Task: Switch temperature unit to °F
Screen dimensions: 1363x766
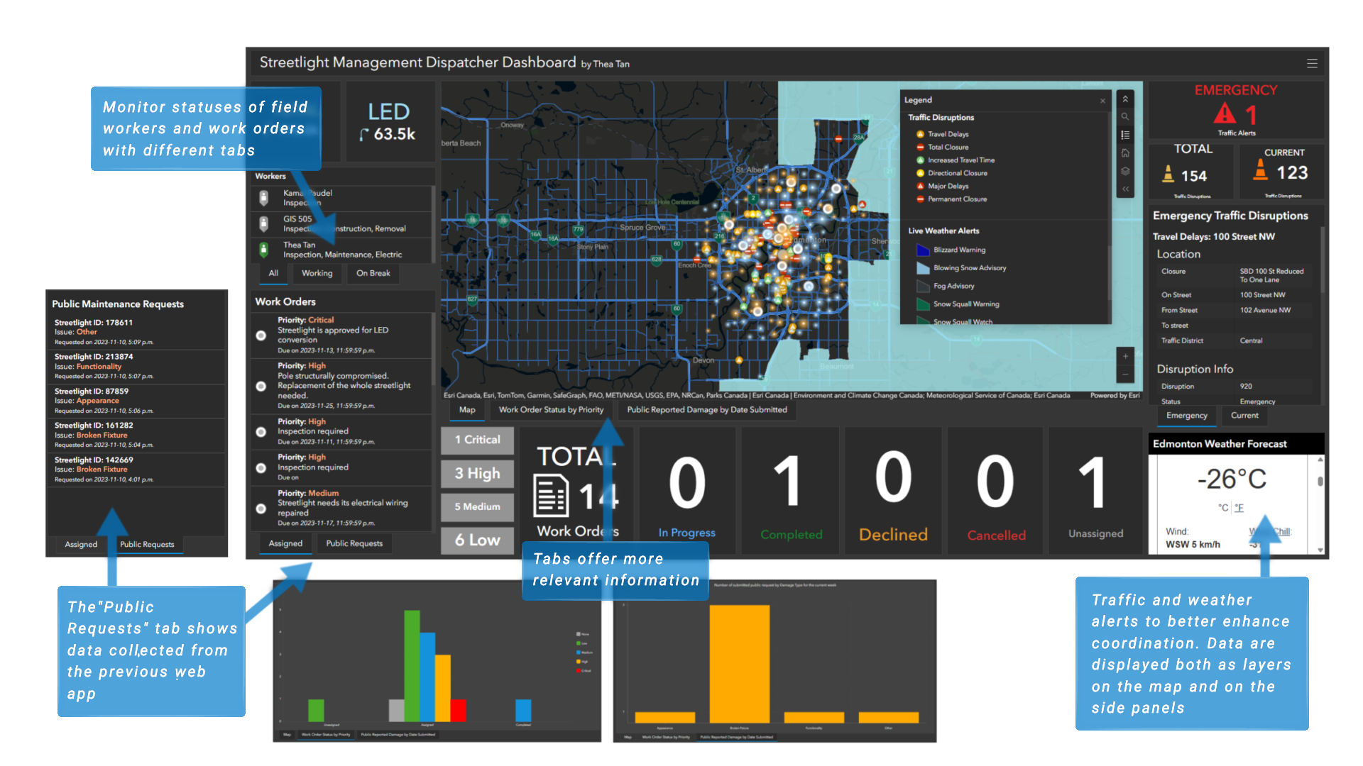Action: (x=1239, y=508)
